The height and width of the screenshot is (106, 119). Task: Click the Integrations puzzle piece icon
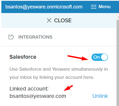(x=11, y=37)
